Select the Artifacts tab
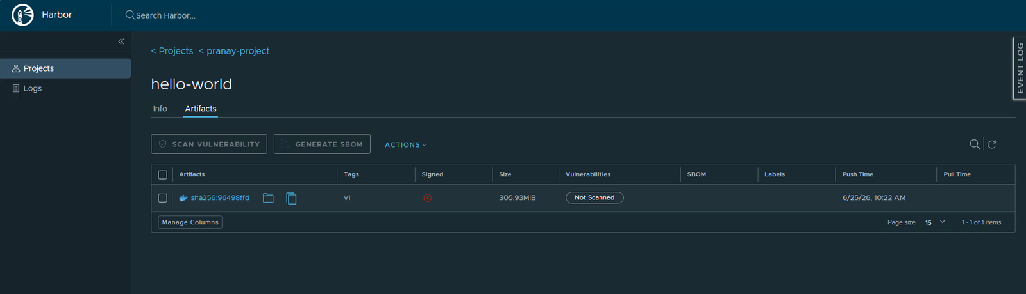The width and height of the screenshot is (1026, 294). (201, 109)
